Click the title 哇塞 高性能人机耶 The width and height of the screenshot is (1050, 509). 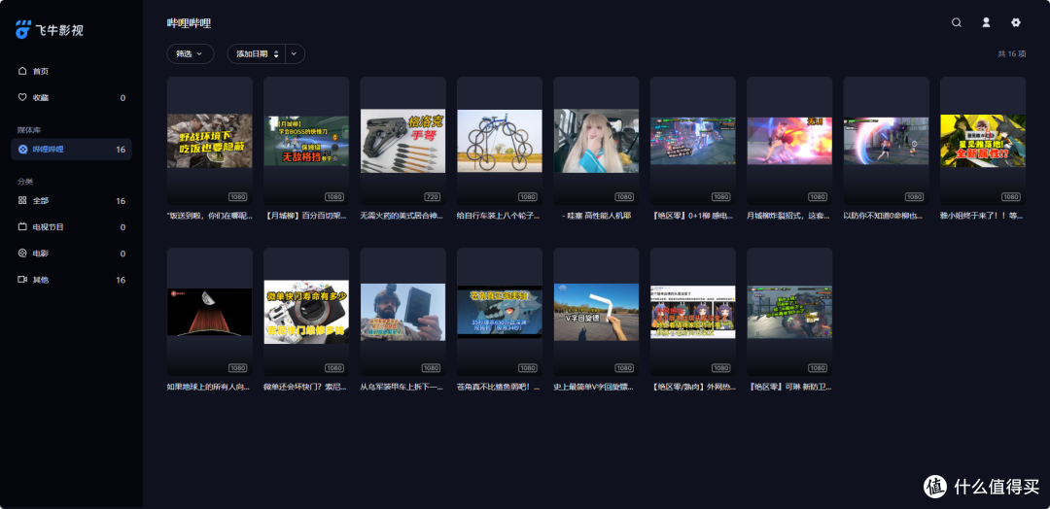[x=596, y=216]
